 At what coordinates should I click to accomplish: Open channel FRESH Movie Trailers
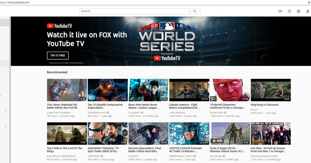[181, 156]
